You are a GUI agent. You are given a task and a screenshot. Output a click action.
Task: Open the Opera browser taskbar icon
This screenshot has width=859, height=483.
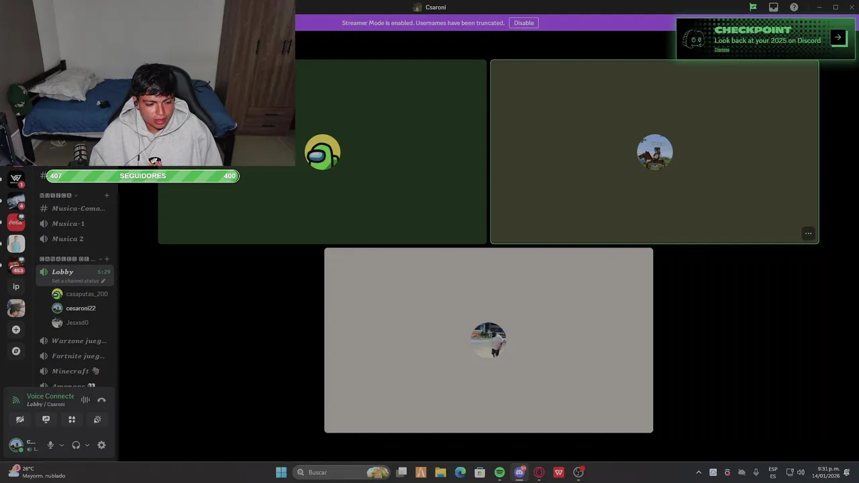point(539,472)
